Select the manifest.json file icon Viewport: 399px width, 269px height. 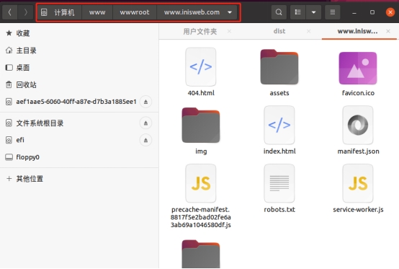point(358,125)
